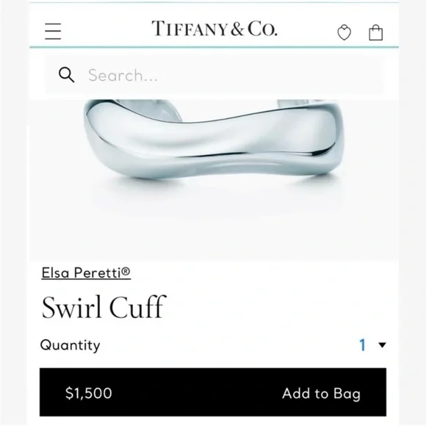The image size is (426, 426).
Task: Click the Swirl Cuff product title
Action: click(104, 307)
